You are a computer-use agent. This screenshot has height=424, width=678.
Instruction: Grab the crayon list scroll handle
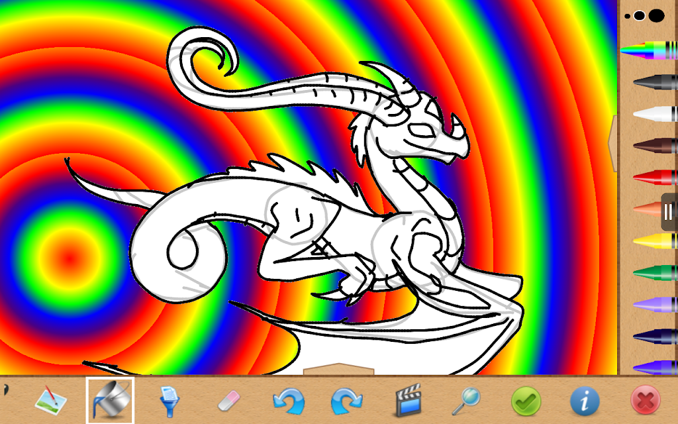[x=669, y=212]
